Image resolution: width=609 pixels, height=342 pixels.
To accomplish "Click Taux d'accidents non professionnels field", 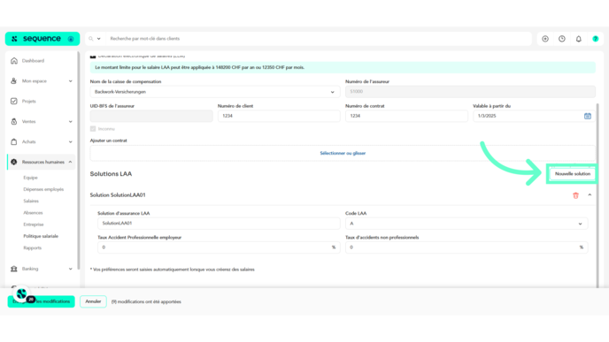I will pos(466,247).
